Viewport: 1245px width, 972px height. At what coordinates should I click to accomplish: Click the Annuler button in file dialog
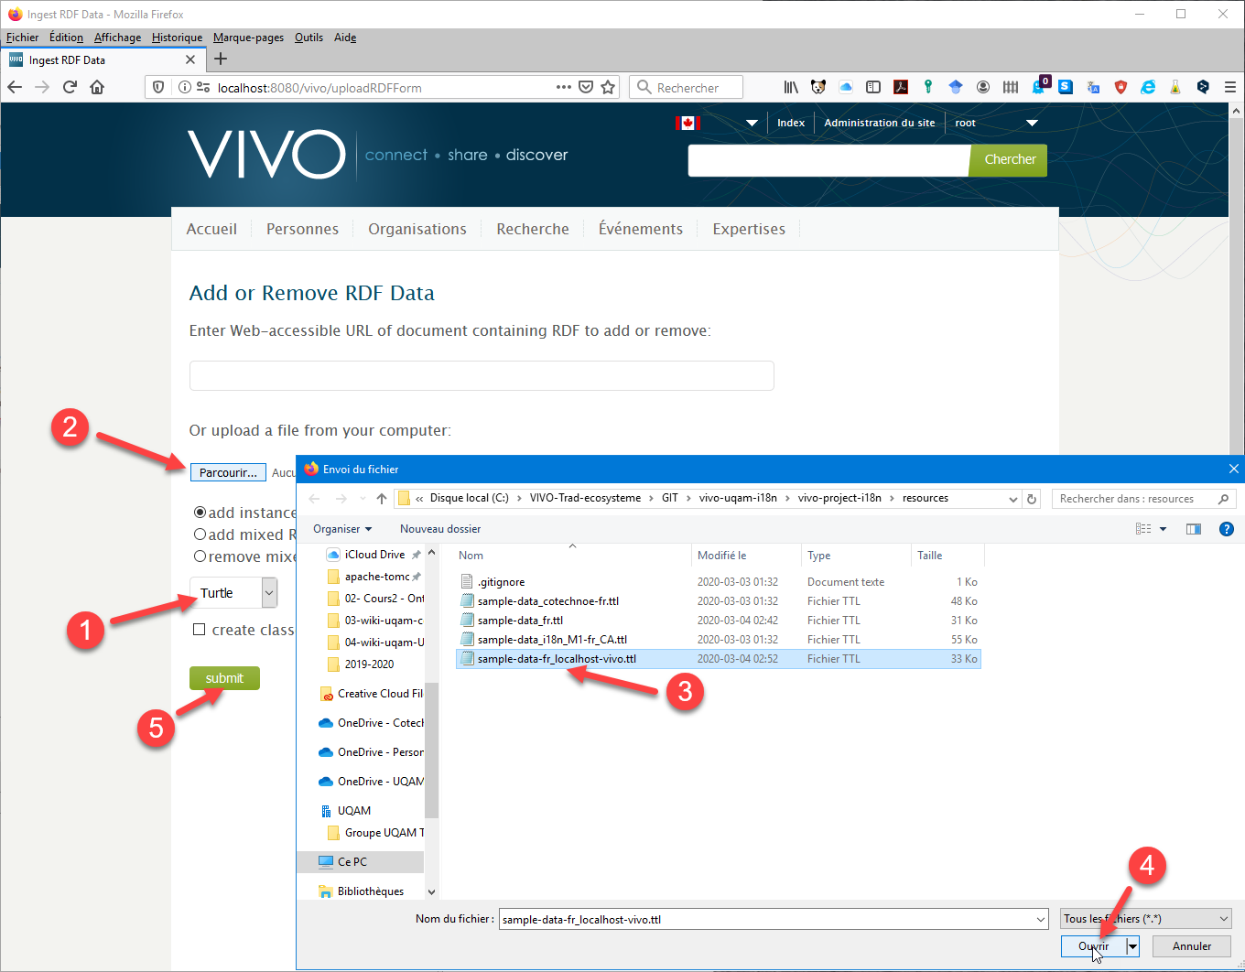click(x=1192, y=946)
